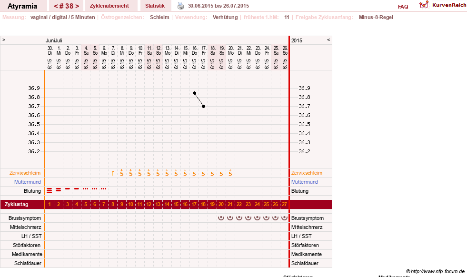Collapse chart with the top-right '<' arrow

pos(328,40)
